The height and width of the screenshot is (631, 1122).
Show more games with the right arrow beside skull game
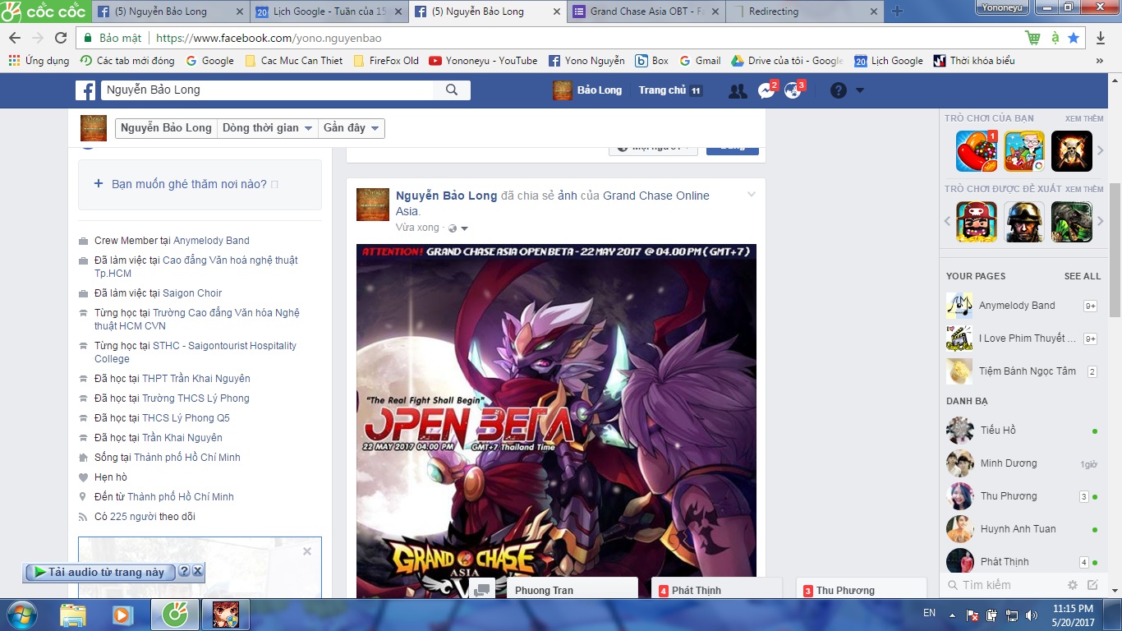click(x=1101, y=150)
